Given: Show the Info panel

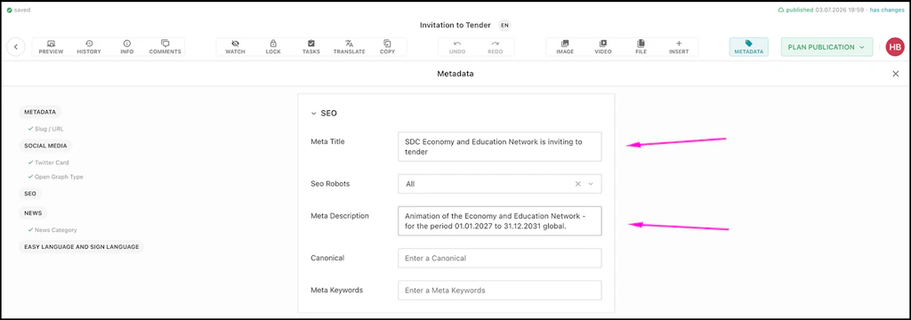Looking at the screenshot, I should coord(126,47).
